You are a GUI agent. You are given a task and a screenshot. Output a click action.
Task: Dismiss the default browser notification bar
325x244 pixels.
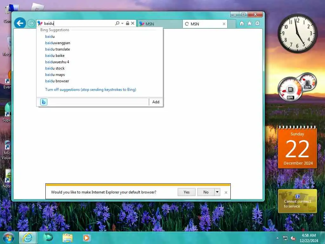226,193
